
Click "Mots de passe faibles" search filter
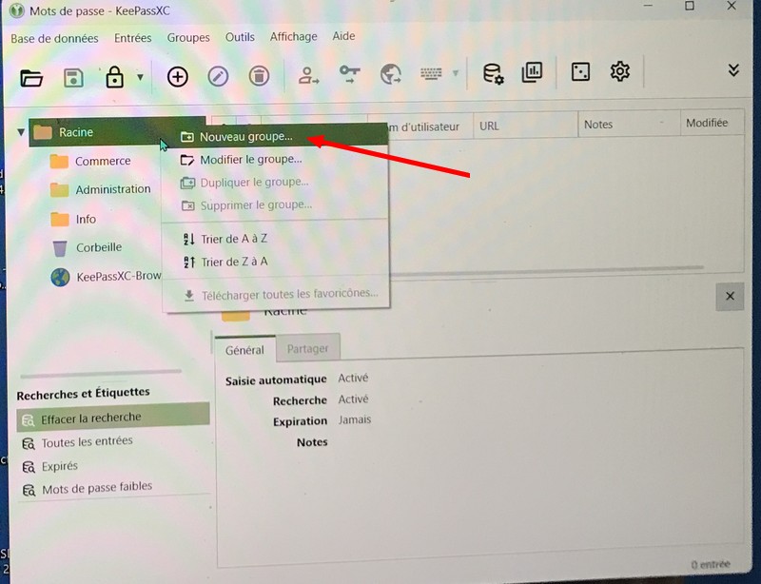tap(96, 487)
